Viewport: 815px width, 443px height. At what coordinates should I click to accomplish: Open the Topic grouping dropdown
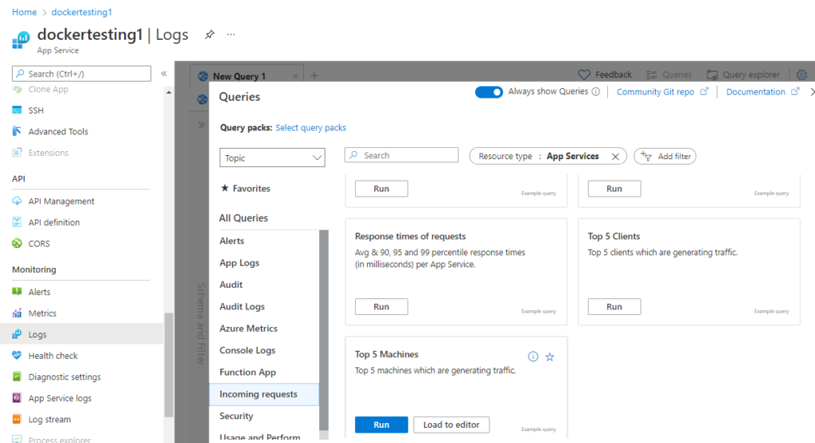tap(272, 157)
